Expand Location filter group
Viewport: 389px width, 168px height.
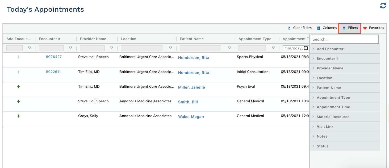tap(313, 78)
